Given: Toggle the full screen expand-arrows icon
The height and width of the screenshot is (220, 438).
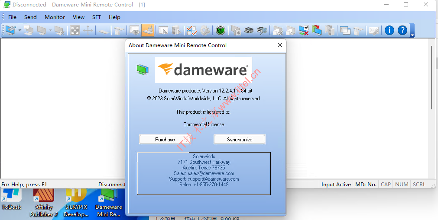Looking at the screenshot, I should click(x=75, y=30).
